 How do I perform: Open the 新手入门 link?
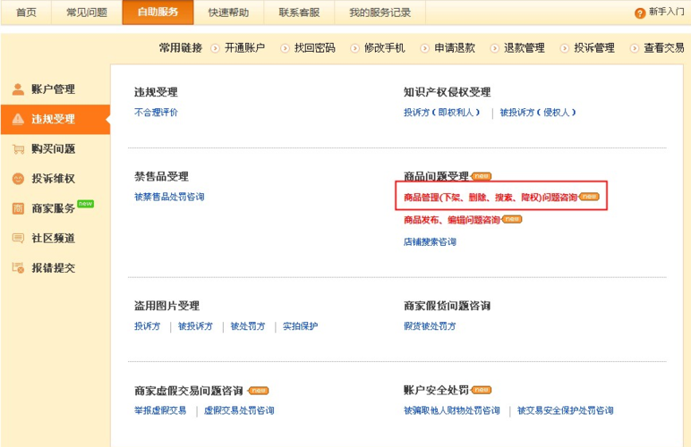pos(666,12)
